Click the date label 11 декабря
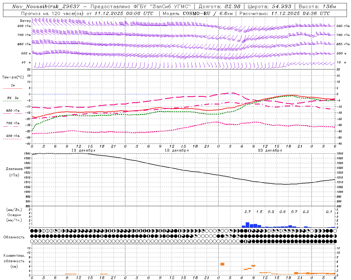 [83, 150]
